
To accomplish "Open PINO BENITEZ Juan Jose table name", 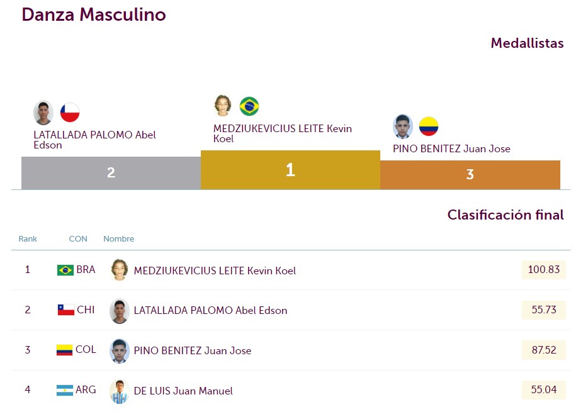I will pyautogui.click(x=193, y=351).
